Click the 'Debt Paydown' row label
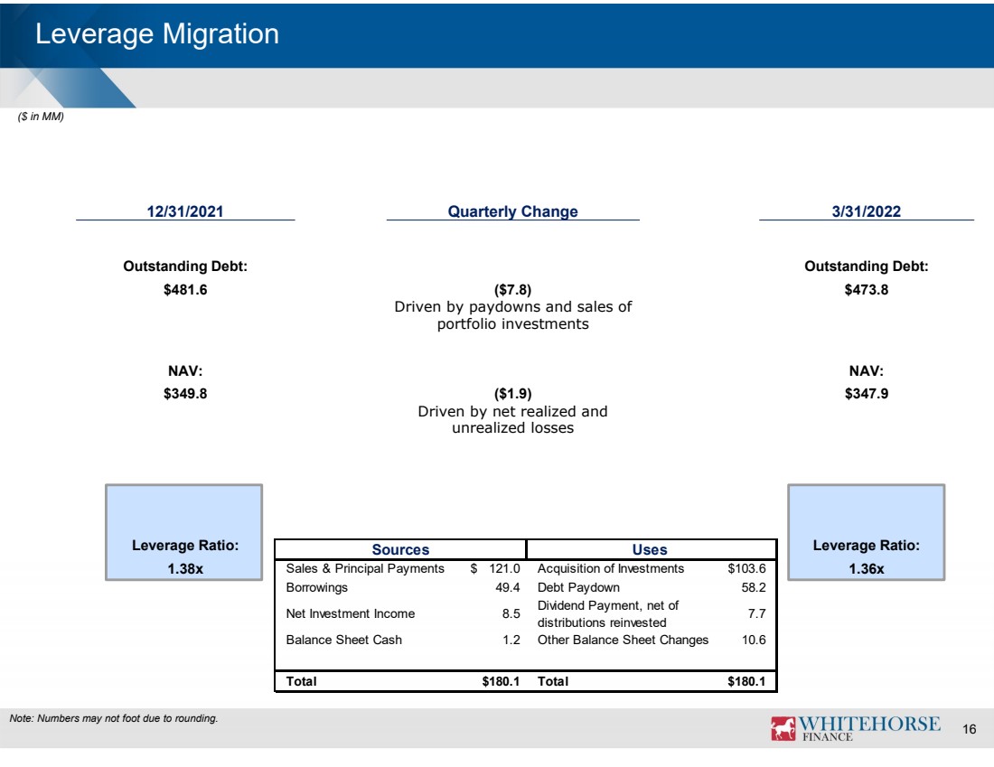 point(578,587)
